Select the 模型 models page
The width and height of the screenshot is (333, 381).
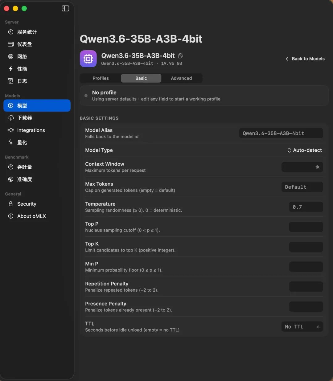pyautogui.click(x=37, y=106)
